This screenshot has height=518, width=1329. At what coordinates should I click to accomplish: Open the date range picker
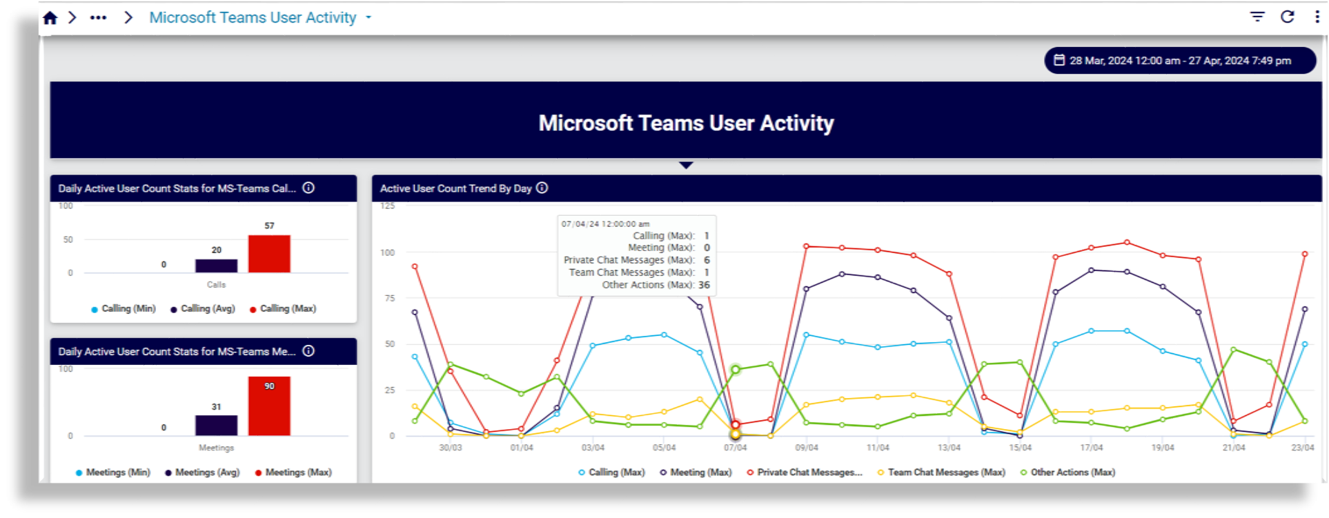click(1180, 61)
